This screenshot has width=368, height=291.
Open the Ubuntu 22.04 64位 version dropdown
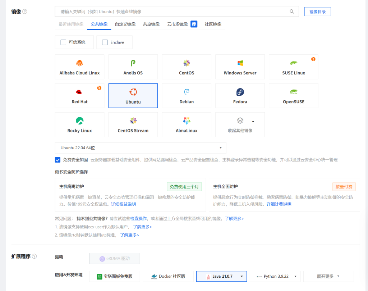(141, 148)
